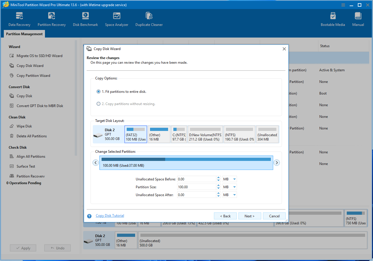Click the sidebar Partition Recovery icon
Screen dimensions: 373x261
[12, 176]
